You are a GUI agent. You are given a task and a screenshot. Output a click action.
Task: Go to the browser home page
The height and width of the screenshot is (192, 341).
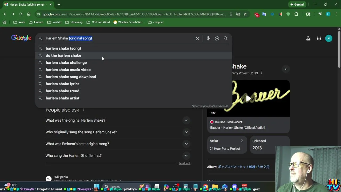pos(29,14)
